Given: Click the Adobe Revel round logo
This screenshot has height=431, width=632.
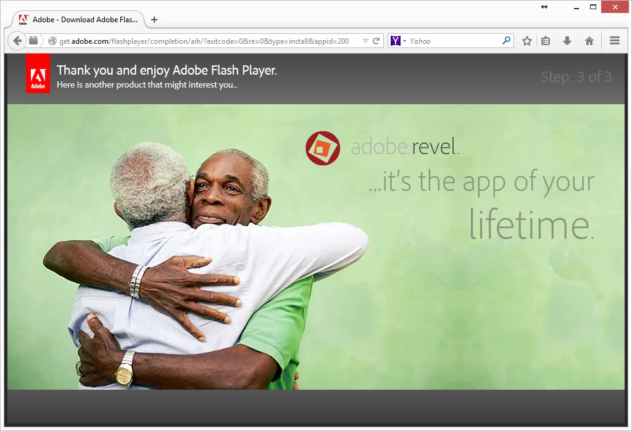Looking at the screenshot, I should pyautogui.click(x=322, y=148).
